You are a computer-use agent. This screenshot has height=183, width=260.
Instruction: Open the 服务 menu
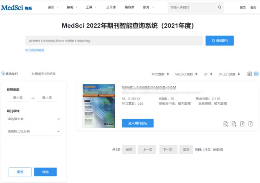click(x=148, y=7)
